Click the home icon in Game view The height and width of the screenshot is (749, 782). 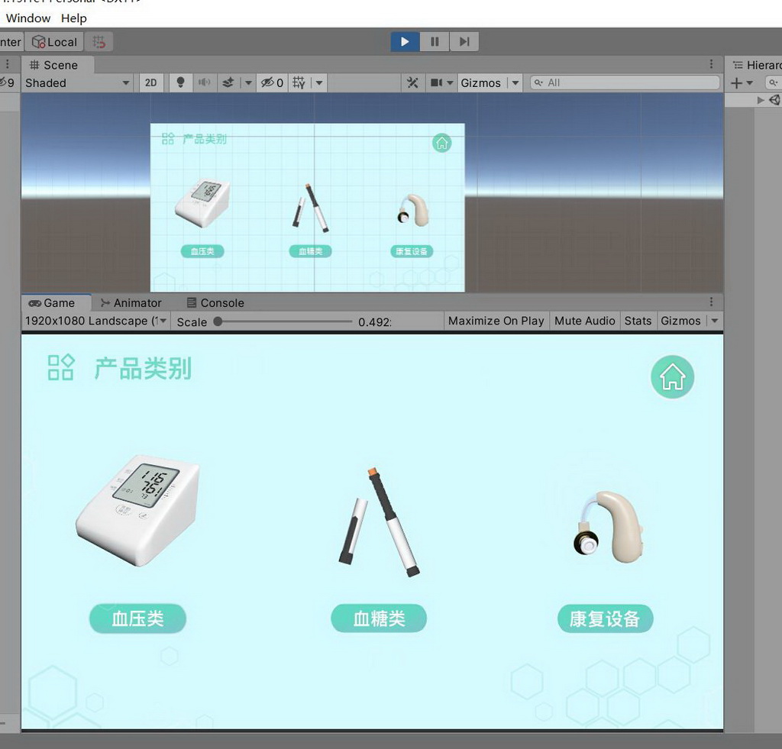coord(672,377)
